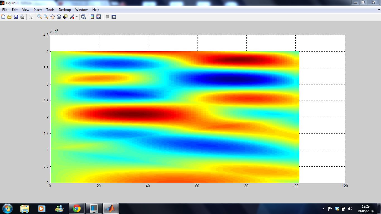Select the Zoom Out magnifier tool

click(x=46, y=17)
